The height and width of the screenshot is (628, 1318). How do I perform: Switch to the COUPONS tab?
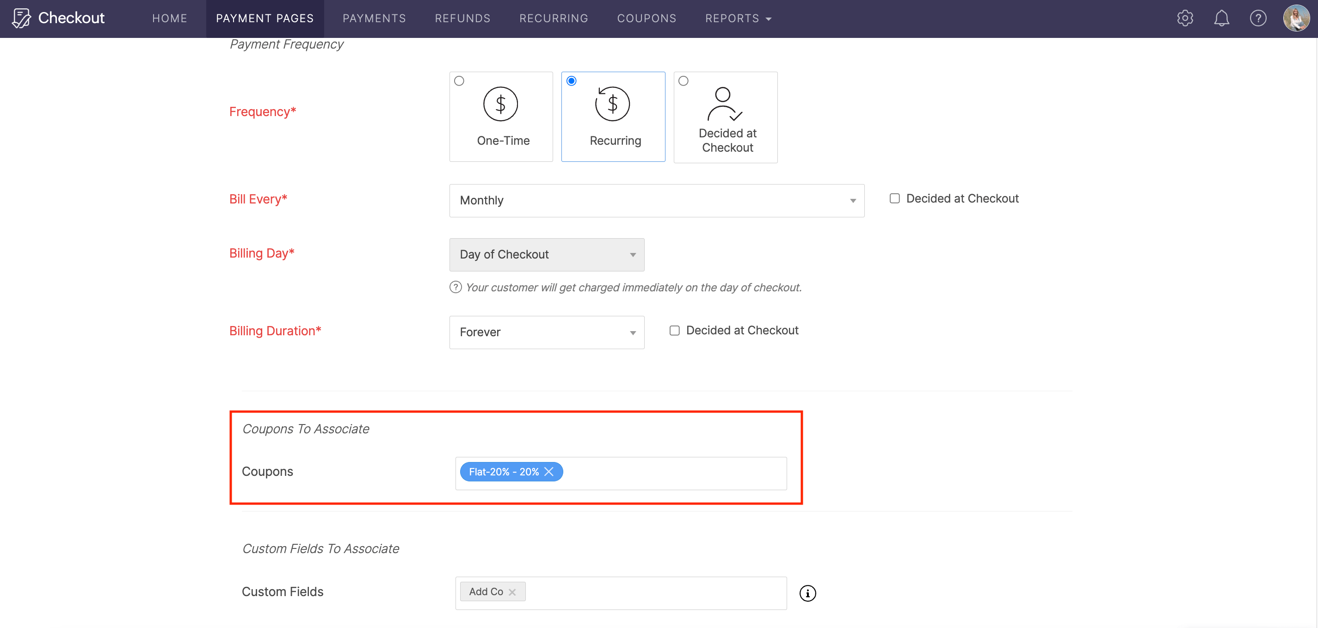(647, 18)
